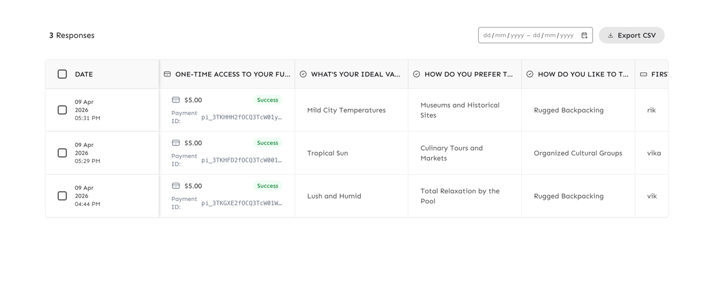Select the 05:31 PM response checkbox

point(62,110)
